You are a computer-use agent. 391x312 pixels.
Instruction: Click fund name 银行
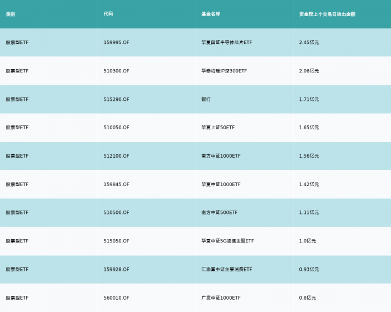coord(206,99)
